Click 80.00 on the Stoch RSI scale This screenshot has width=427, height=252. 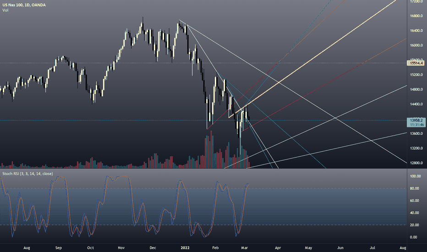[415, 188]
